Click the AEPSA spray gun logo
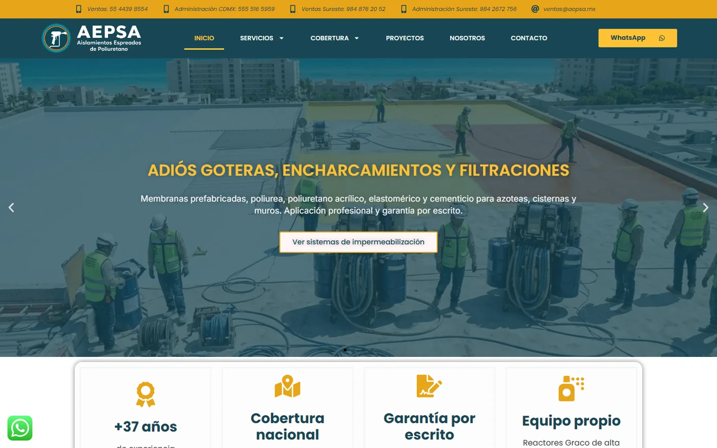Image resolution: width=717 pixels, height=448 pixels. click(x=56, y=38)
